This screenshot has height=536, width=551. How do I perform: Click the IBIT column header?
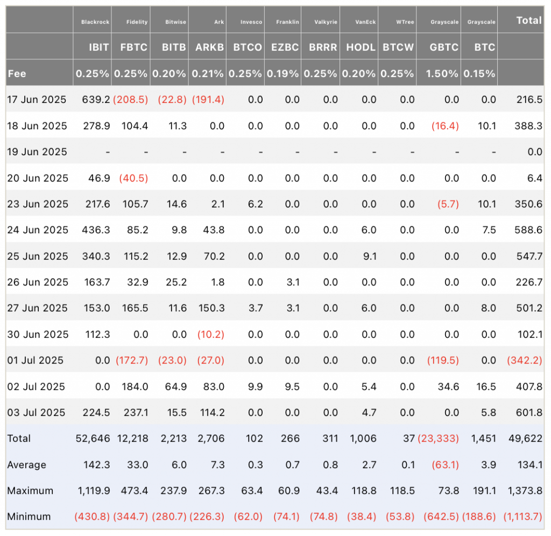pyautogui.click(x=98, y=47)
